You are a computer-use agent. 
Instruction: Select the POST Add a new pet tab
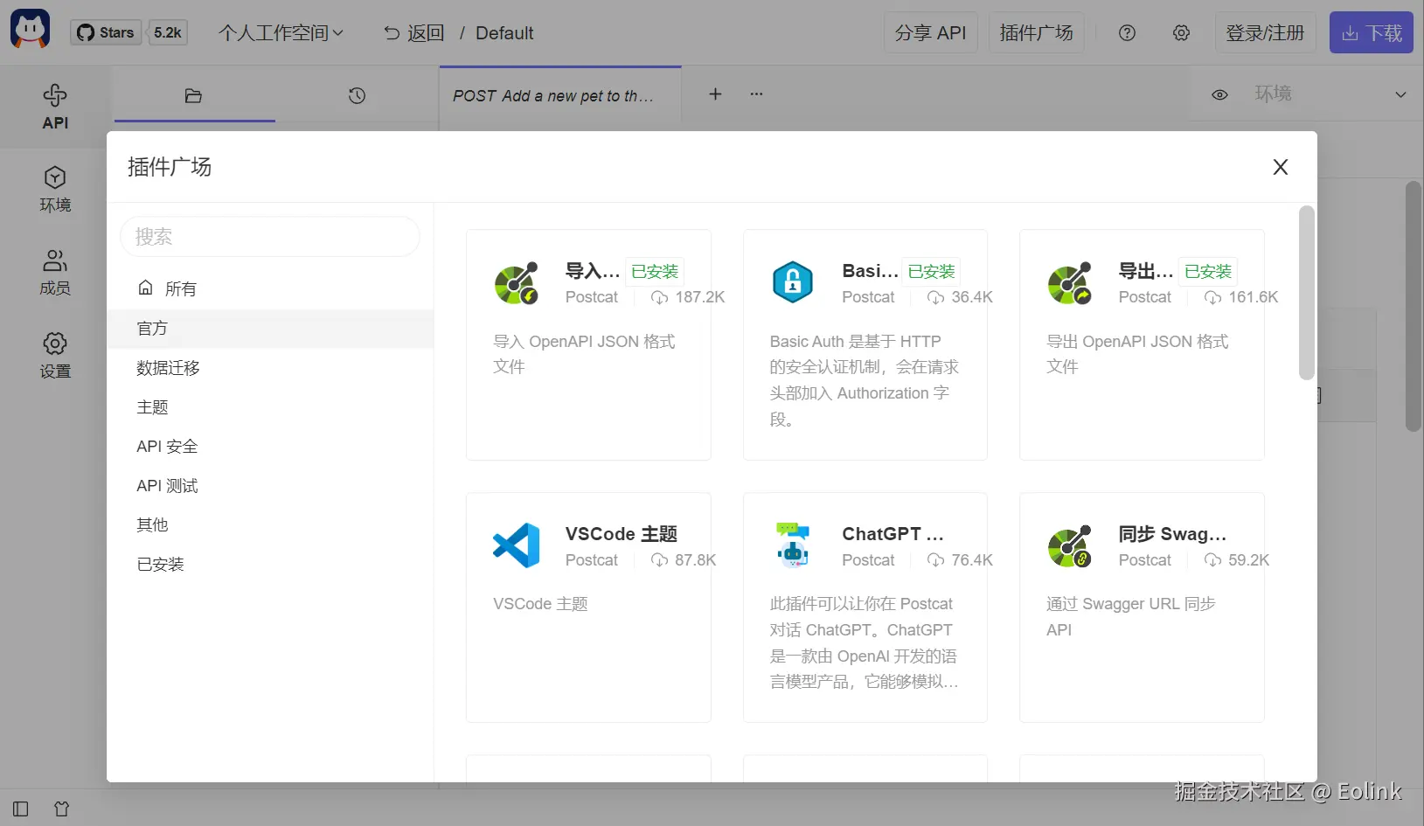point(560,95)
